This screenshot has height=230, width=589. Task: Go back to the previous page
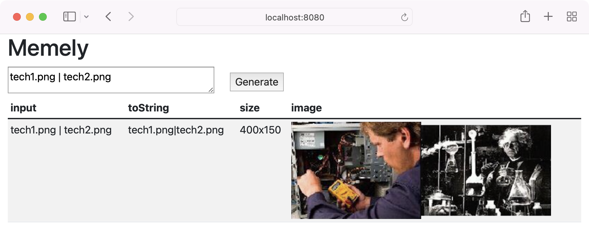click(108, 17)
